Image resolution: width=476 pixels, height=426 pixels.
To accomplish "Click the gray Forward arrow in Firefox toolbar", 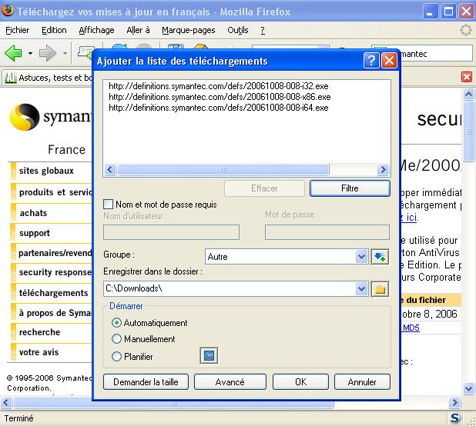I will point(48,53).
